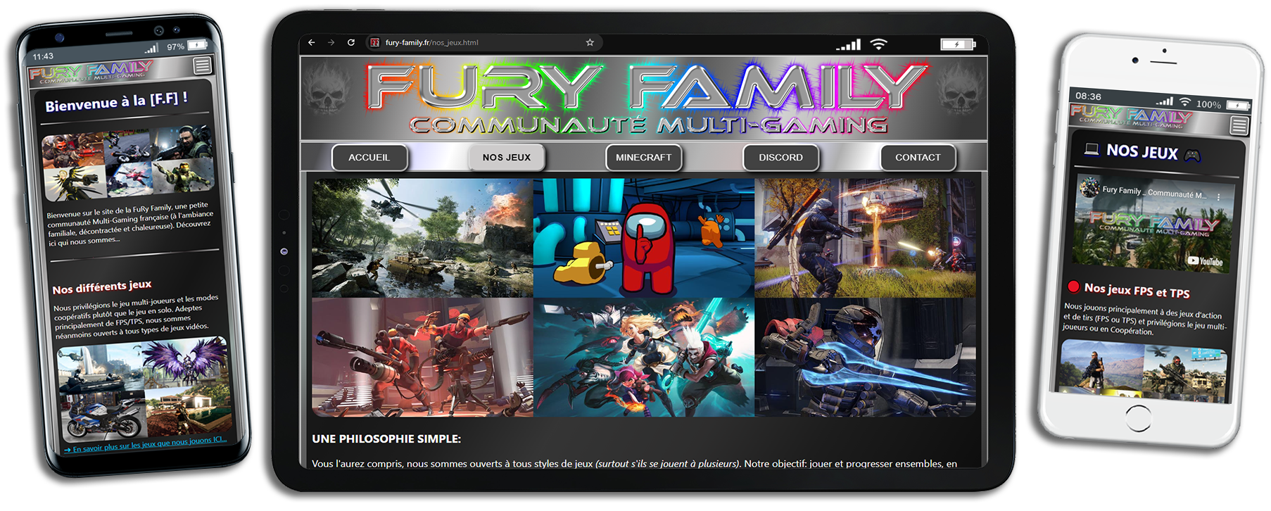The height and width of the screenshot is (511, 1271).
Task: Click the red dot beside Nos jeux FPS
Action: [x=1074, y=286]
